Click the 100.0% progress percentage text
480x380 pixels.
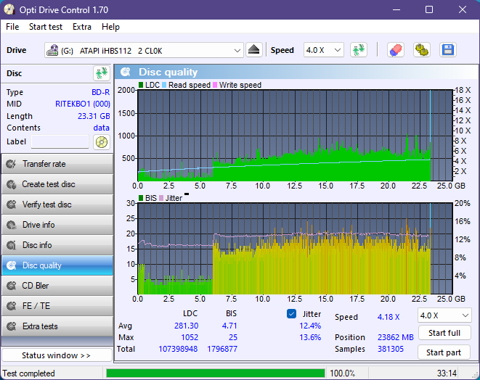pyautogui.click(x=342, y=373)
